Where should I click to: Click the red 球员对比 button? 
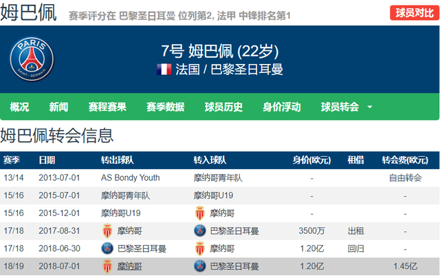[x=415, y=13]
